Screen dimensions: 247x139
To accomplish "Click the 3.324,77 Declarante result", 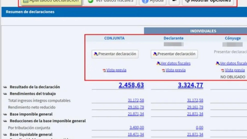I will point(190,85).
